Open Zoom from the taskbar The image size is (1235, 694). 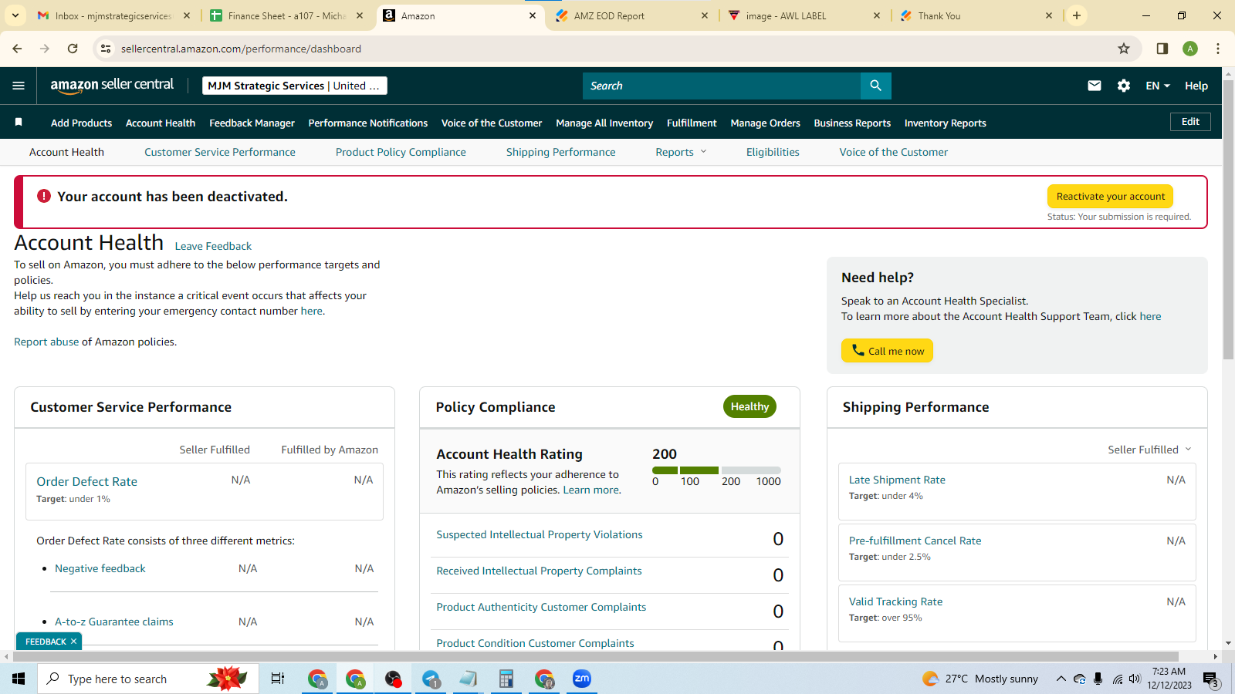click(582, 679)
